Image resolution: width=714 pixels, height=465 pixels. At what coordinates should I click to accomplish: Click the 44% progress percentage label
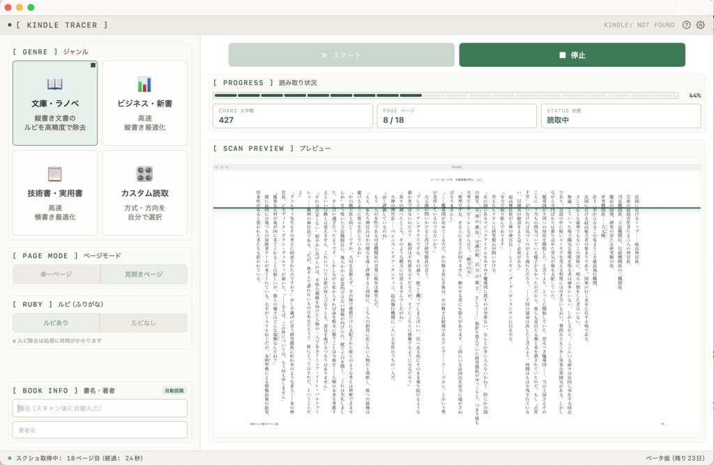695,96
